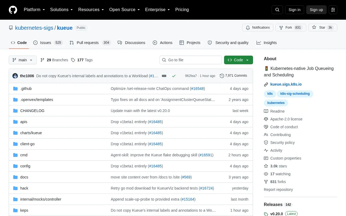The width and height of the screenshot is (346, 216).
Task: Click the Code of conduct heart icon
Action: pos(266,127)
